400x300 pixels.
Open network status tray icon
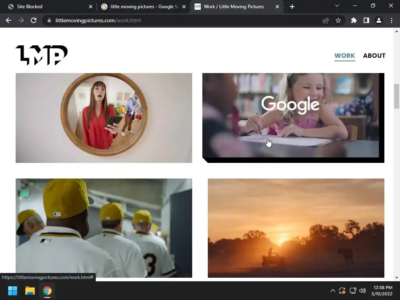pos(353,291)
